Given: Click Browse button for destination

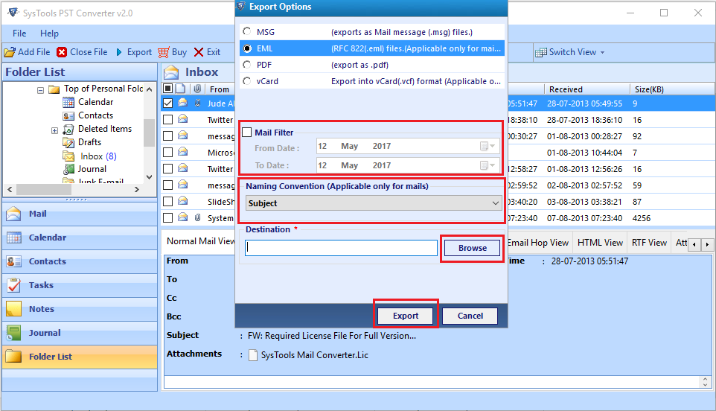Looking at the screenshot, I should click(x=472, y=248).
